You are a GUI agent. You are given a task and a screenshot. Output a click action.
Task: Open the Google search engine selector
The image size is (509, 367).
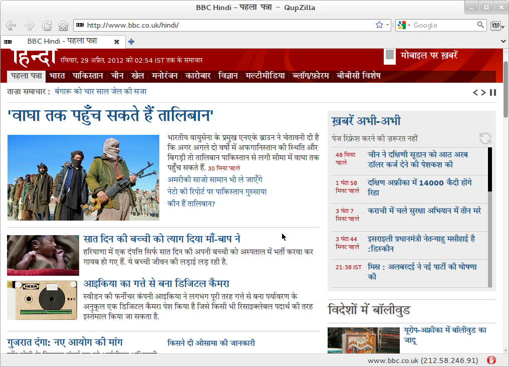click(x=404, y=25)
